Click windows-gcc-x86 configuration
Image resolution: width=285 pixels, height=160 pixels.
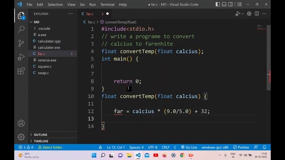[215, 147]
